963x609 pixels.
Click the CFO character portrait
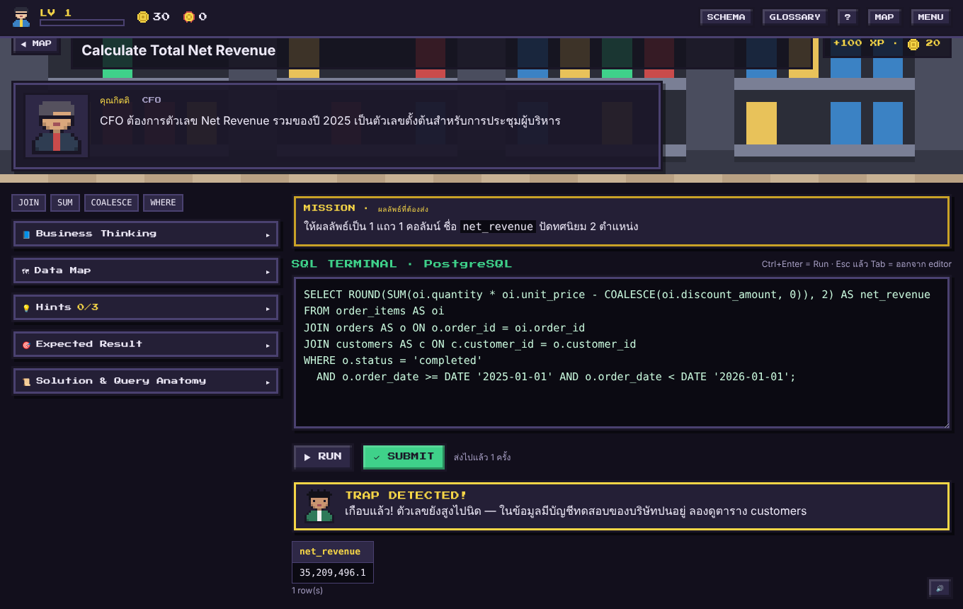[57, 126]
